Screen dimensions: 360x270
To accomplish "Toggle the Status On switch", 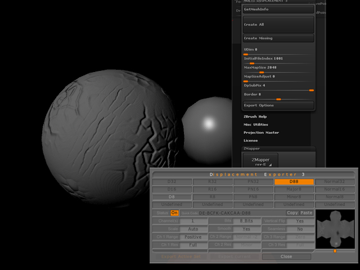I will (174, 213).
